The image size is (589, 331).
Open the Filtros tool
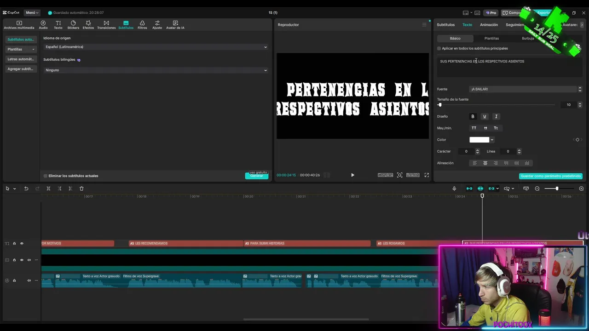pyautogui.click(x=142, y=25)
